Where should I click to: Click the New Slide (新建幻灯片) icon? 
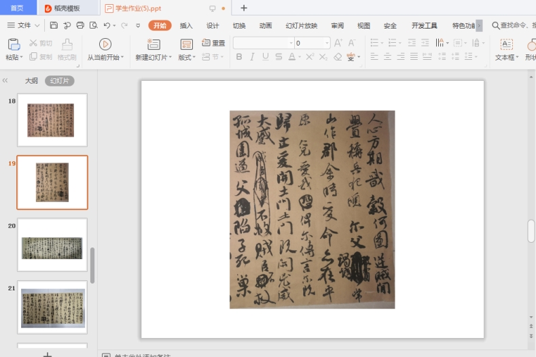click(154, 44)
